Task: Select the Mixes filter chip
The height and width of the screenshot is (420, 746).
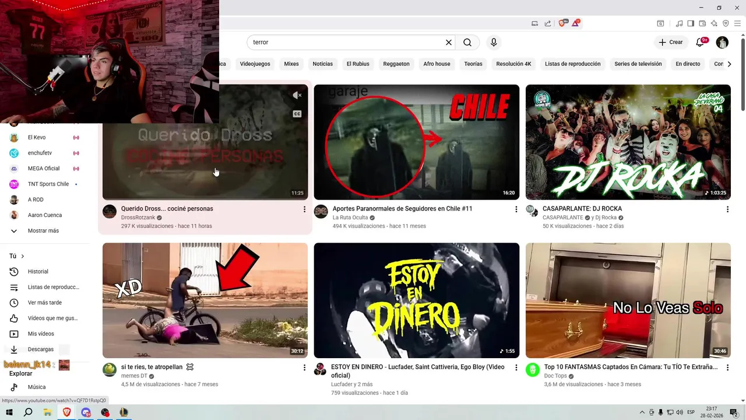Action: (291, 64)
